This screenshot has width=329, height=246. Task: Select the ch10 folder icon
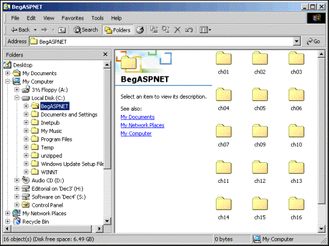tap(297, 131)
